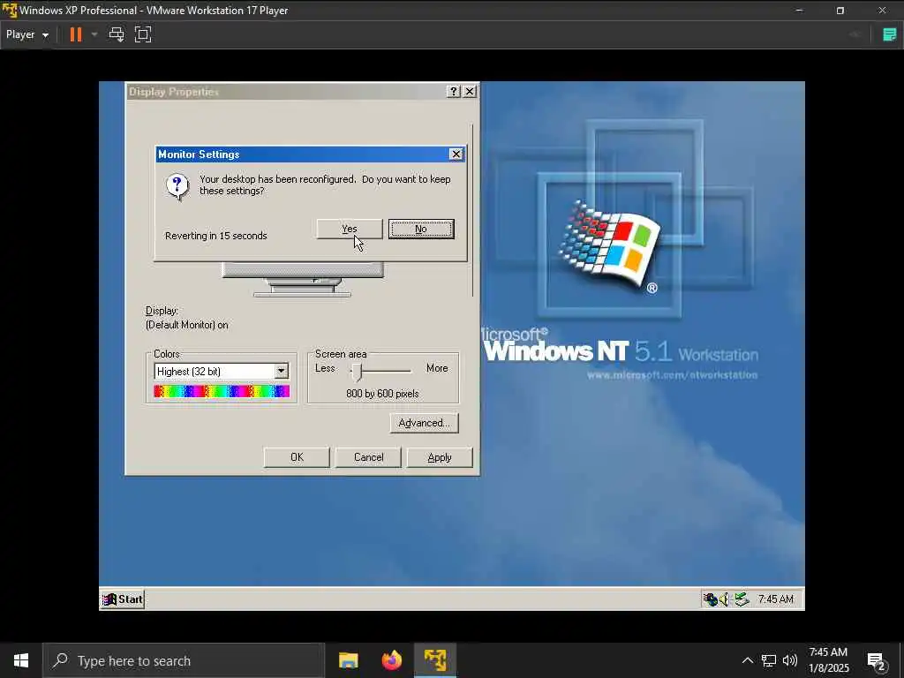Click the host taskbar search box

coord(184,660)
